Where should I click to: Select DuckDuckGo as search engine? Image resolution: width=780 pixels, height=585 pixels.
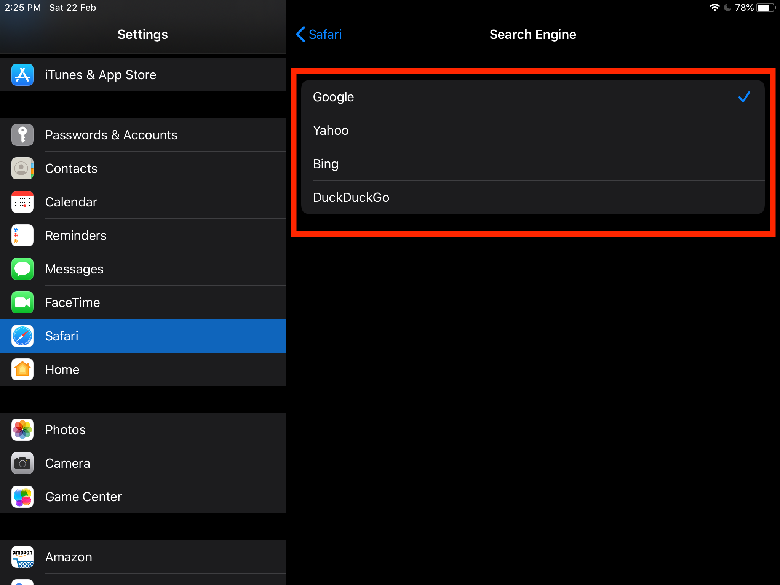coord(533,197)
